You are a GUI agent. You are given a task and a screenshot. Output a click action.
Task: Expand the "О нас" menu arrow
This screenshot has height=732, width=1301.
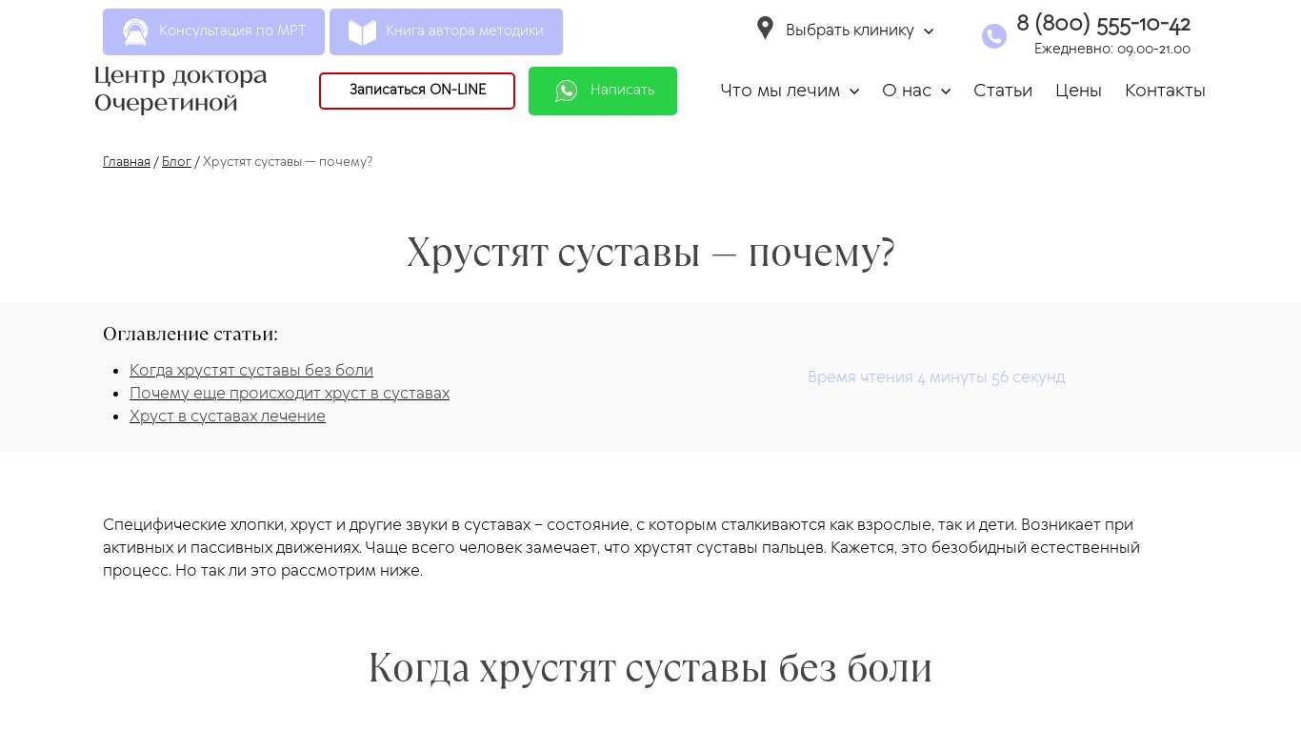pos(946,91)
